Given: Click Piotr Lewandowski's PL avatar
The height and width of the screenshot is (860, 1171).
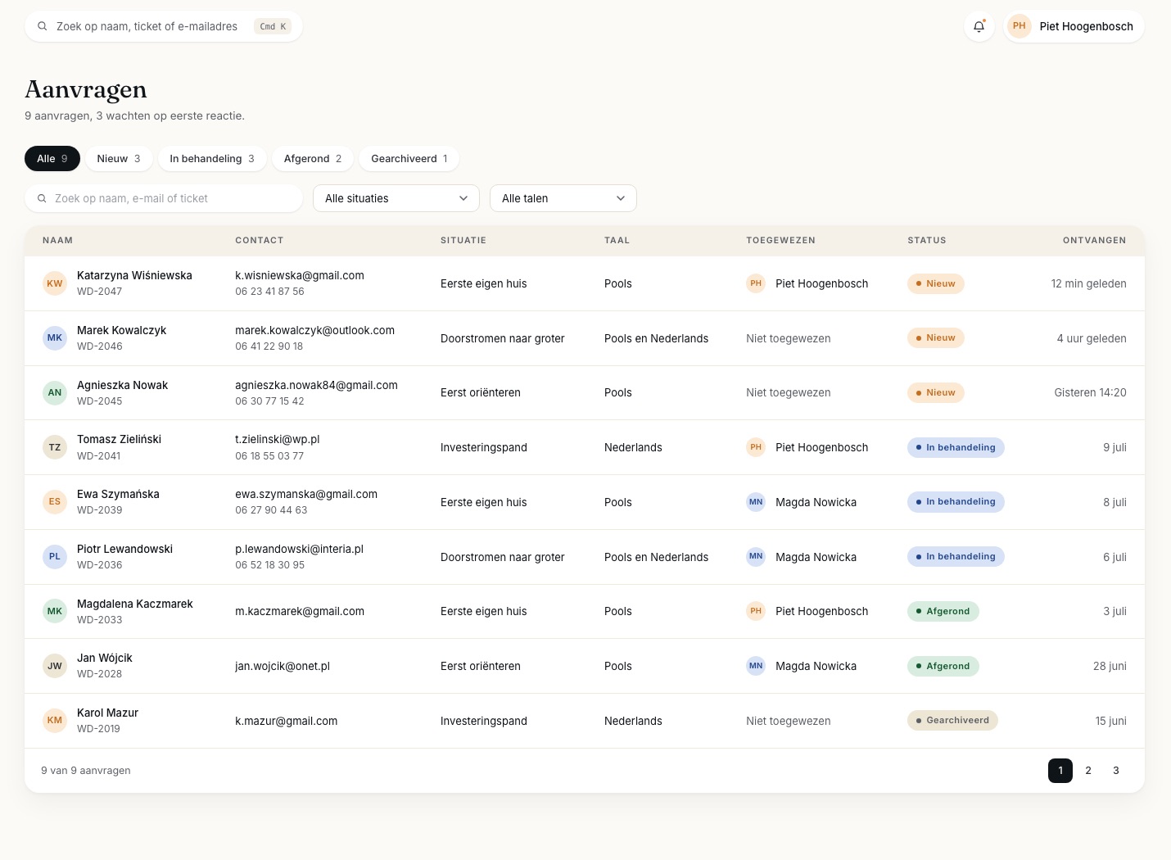Looking at the screenshot, I should 55,557.
